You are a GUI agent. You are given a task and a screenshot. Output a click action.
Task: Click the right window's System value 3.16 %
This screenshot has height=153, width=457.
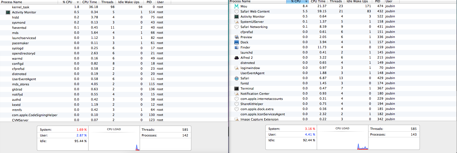click(x=310, y=129)
